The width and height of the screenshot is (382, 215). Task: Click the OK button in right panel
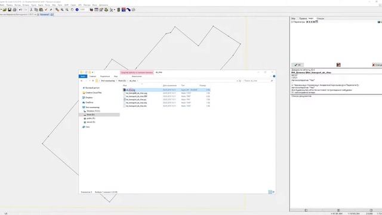[x=297, y=65]
